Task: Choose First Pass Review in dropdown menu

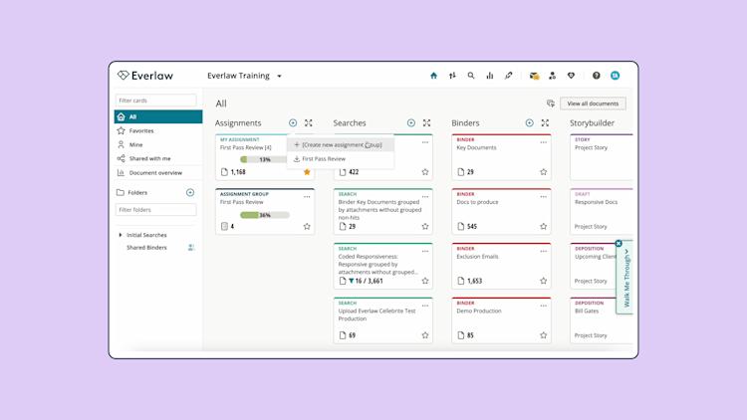Action: (x=341, y=158)
